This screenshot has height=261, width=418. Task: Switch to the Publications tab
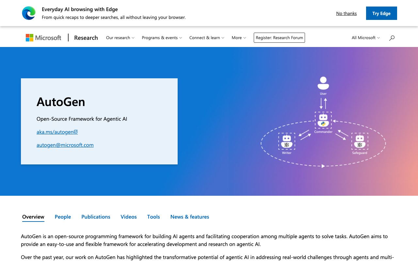[96, 217]
